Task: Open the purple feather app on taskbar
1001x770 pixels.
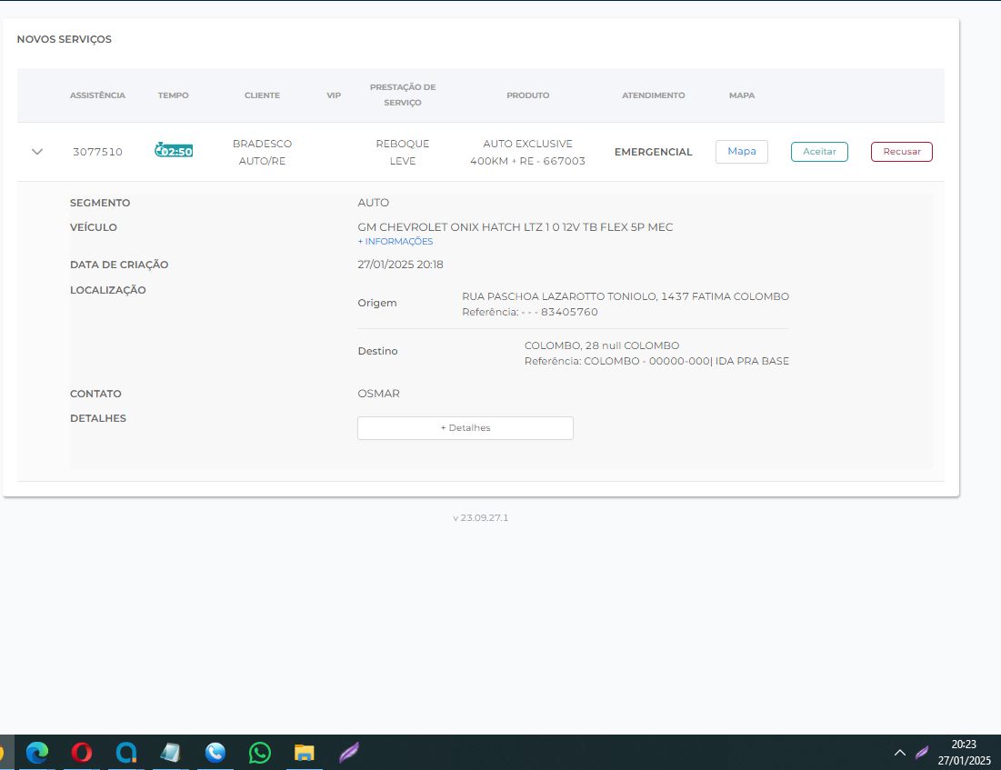Action: pos(349,753)
